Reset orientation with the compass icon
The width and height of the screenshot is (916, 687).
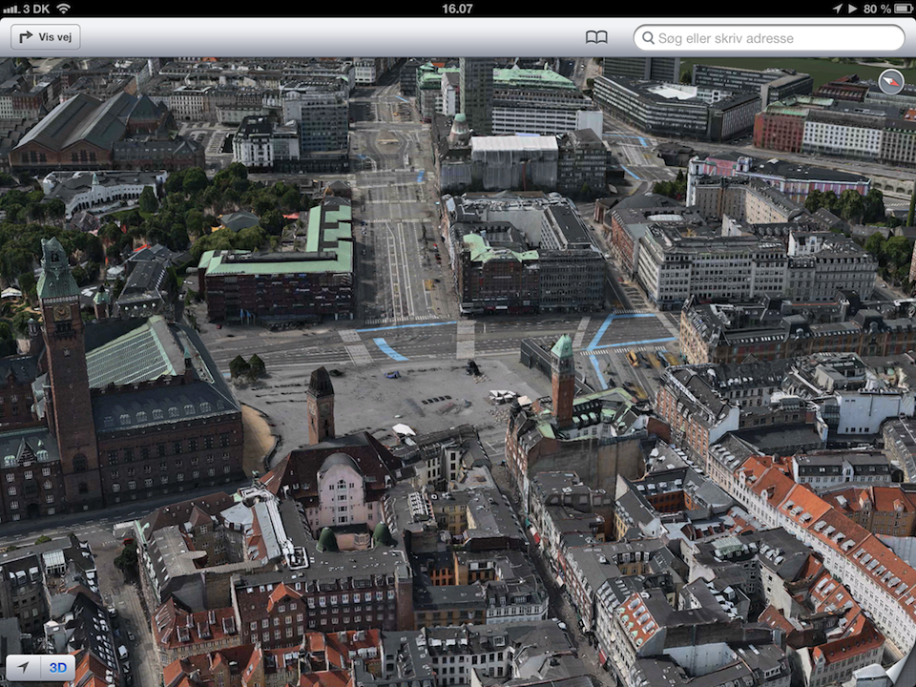891,82
